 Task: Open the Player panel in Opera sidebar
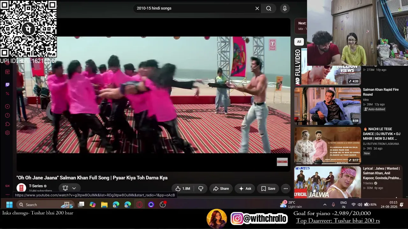click(x=7, y=106)
